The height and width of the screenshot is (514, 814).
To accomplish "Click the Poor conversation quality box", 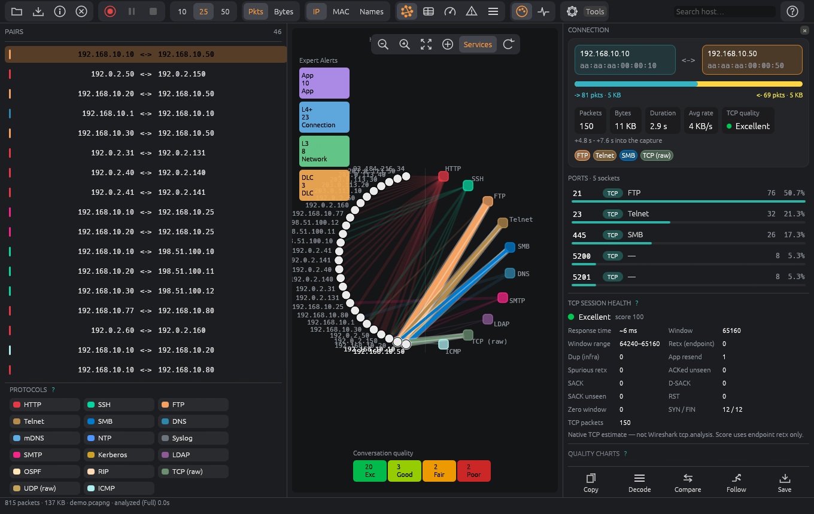I will 473,471.
